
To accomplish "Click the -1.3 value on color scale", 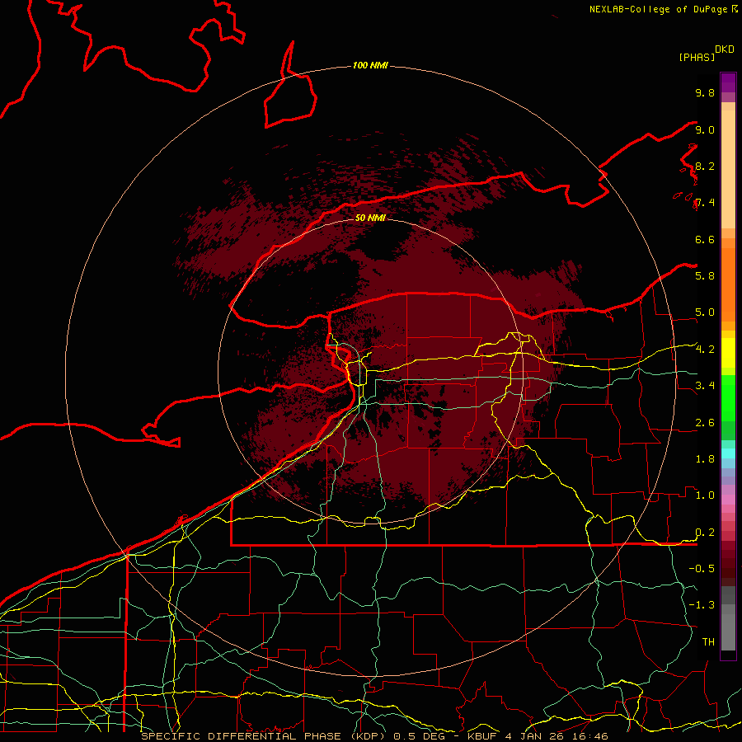I will pyautogui.click(x=702, y=605).
